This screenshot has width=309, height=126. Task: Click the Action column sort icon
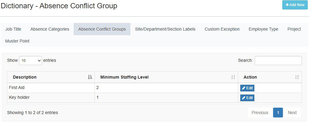[x=297, y=77]
